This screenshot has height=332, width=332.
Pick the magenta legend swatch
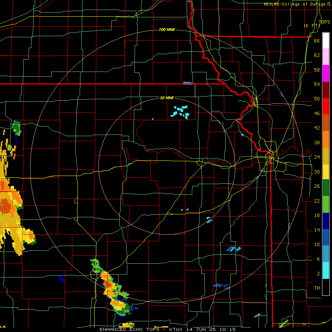coord(326,73)
